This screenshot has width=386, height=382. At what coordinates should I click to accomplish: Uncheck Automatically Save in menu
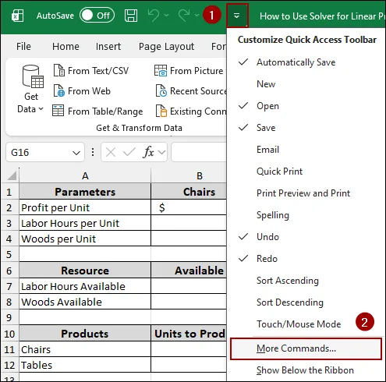(x=306, y=62)
